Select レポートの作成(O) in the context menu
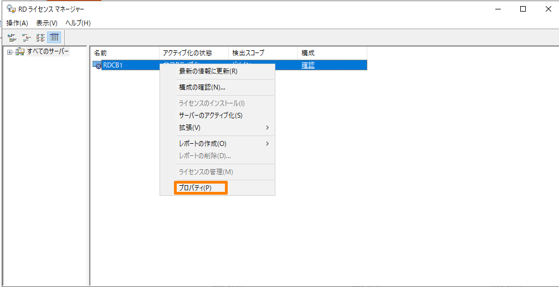The image size is (559, 287). click(217, 144)
